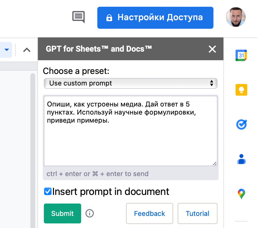
Task: Click the 'Choose a preset:' label
Action: (x=76, y=71)
